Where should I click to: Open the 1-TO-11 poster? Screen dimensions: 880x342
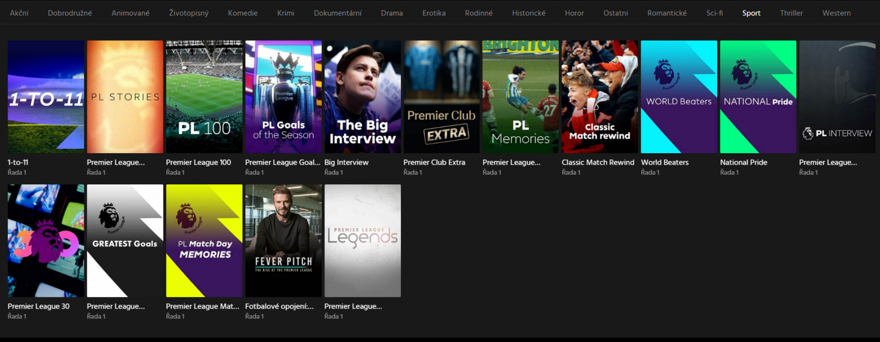(46, 97)
